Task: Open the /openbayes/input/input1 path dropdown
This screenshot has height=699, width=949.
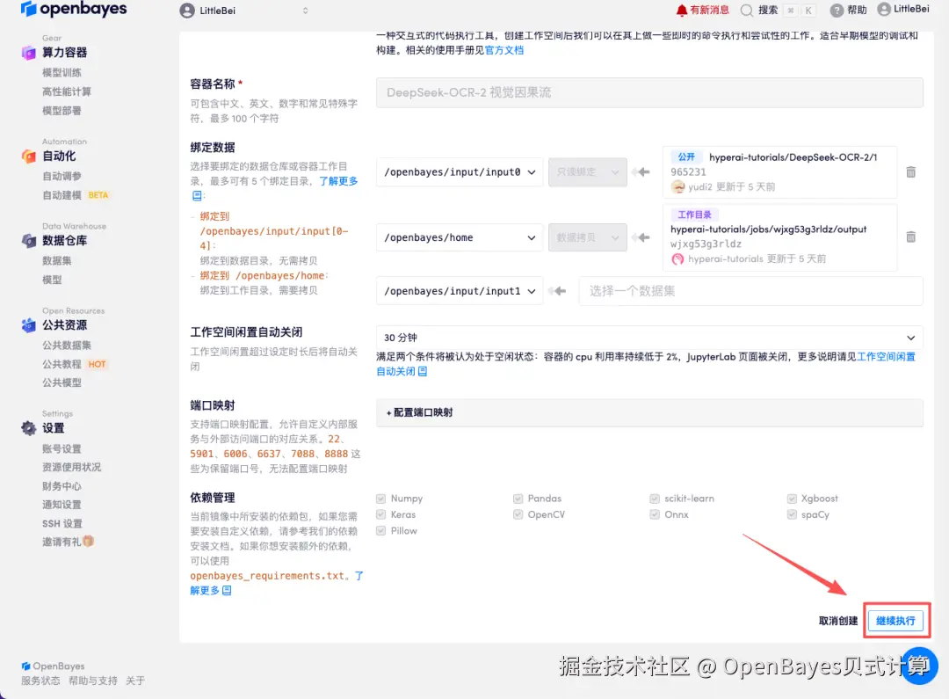Action: coord(460,291)
